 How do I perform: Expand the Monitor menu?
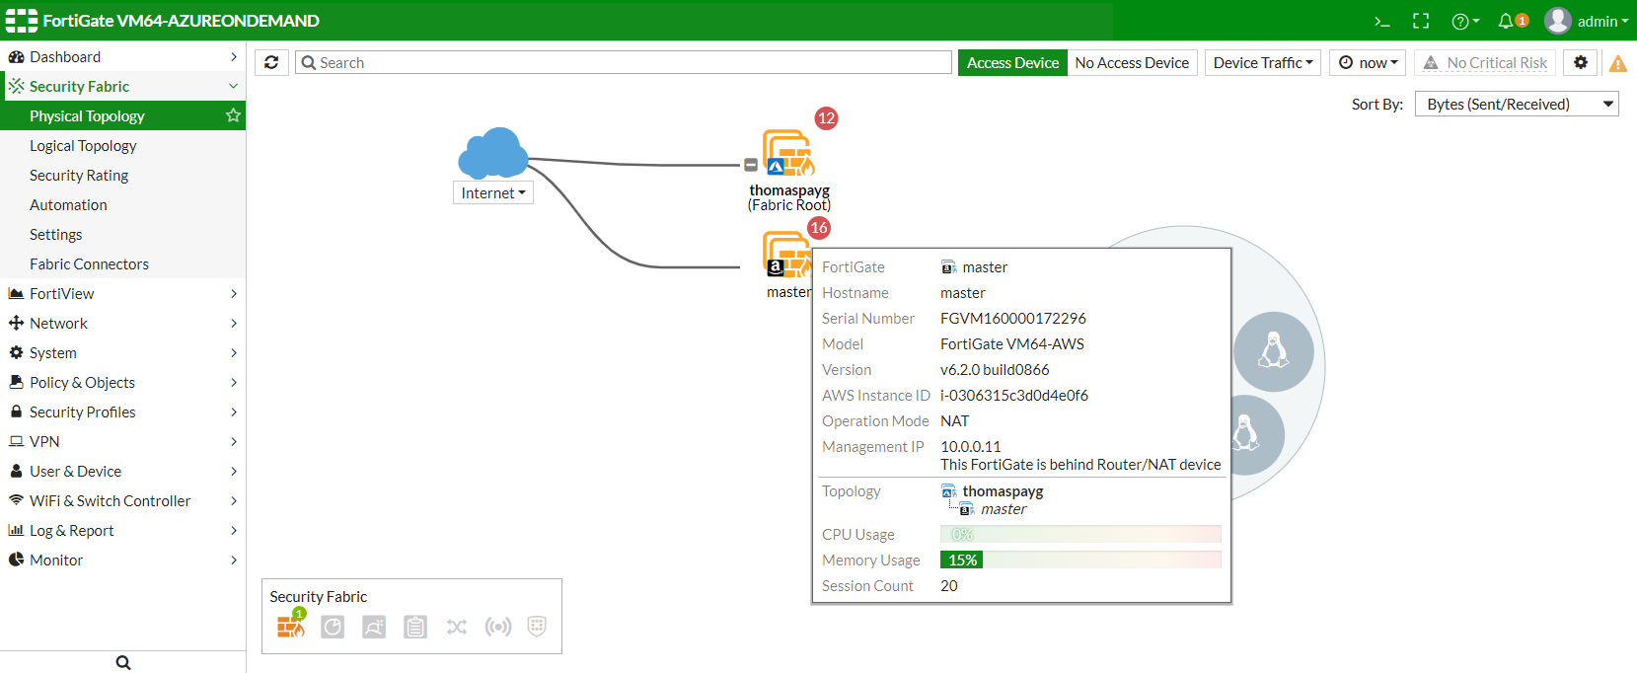tap(122, 560)
